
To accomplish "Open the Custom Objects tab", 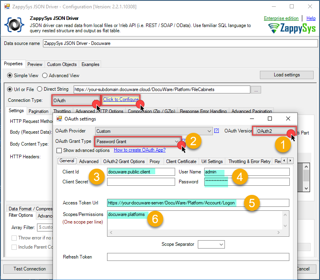I will (62, 64).
